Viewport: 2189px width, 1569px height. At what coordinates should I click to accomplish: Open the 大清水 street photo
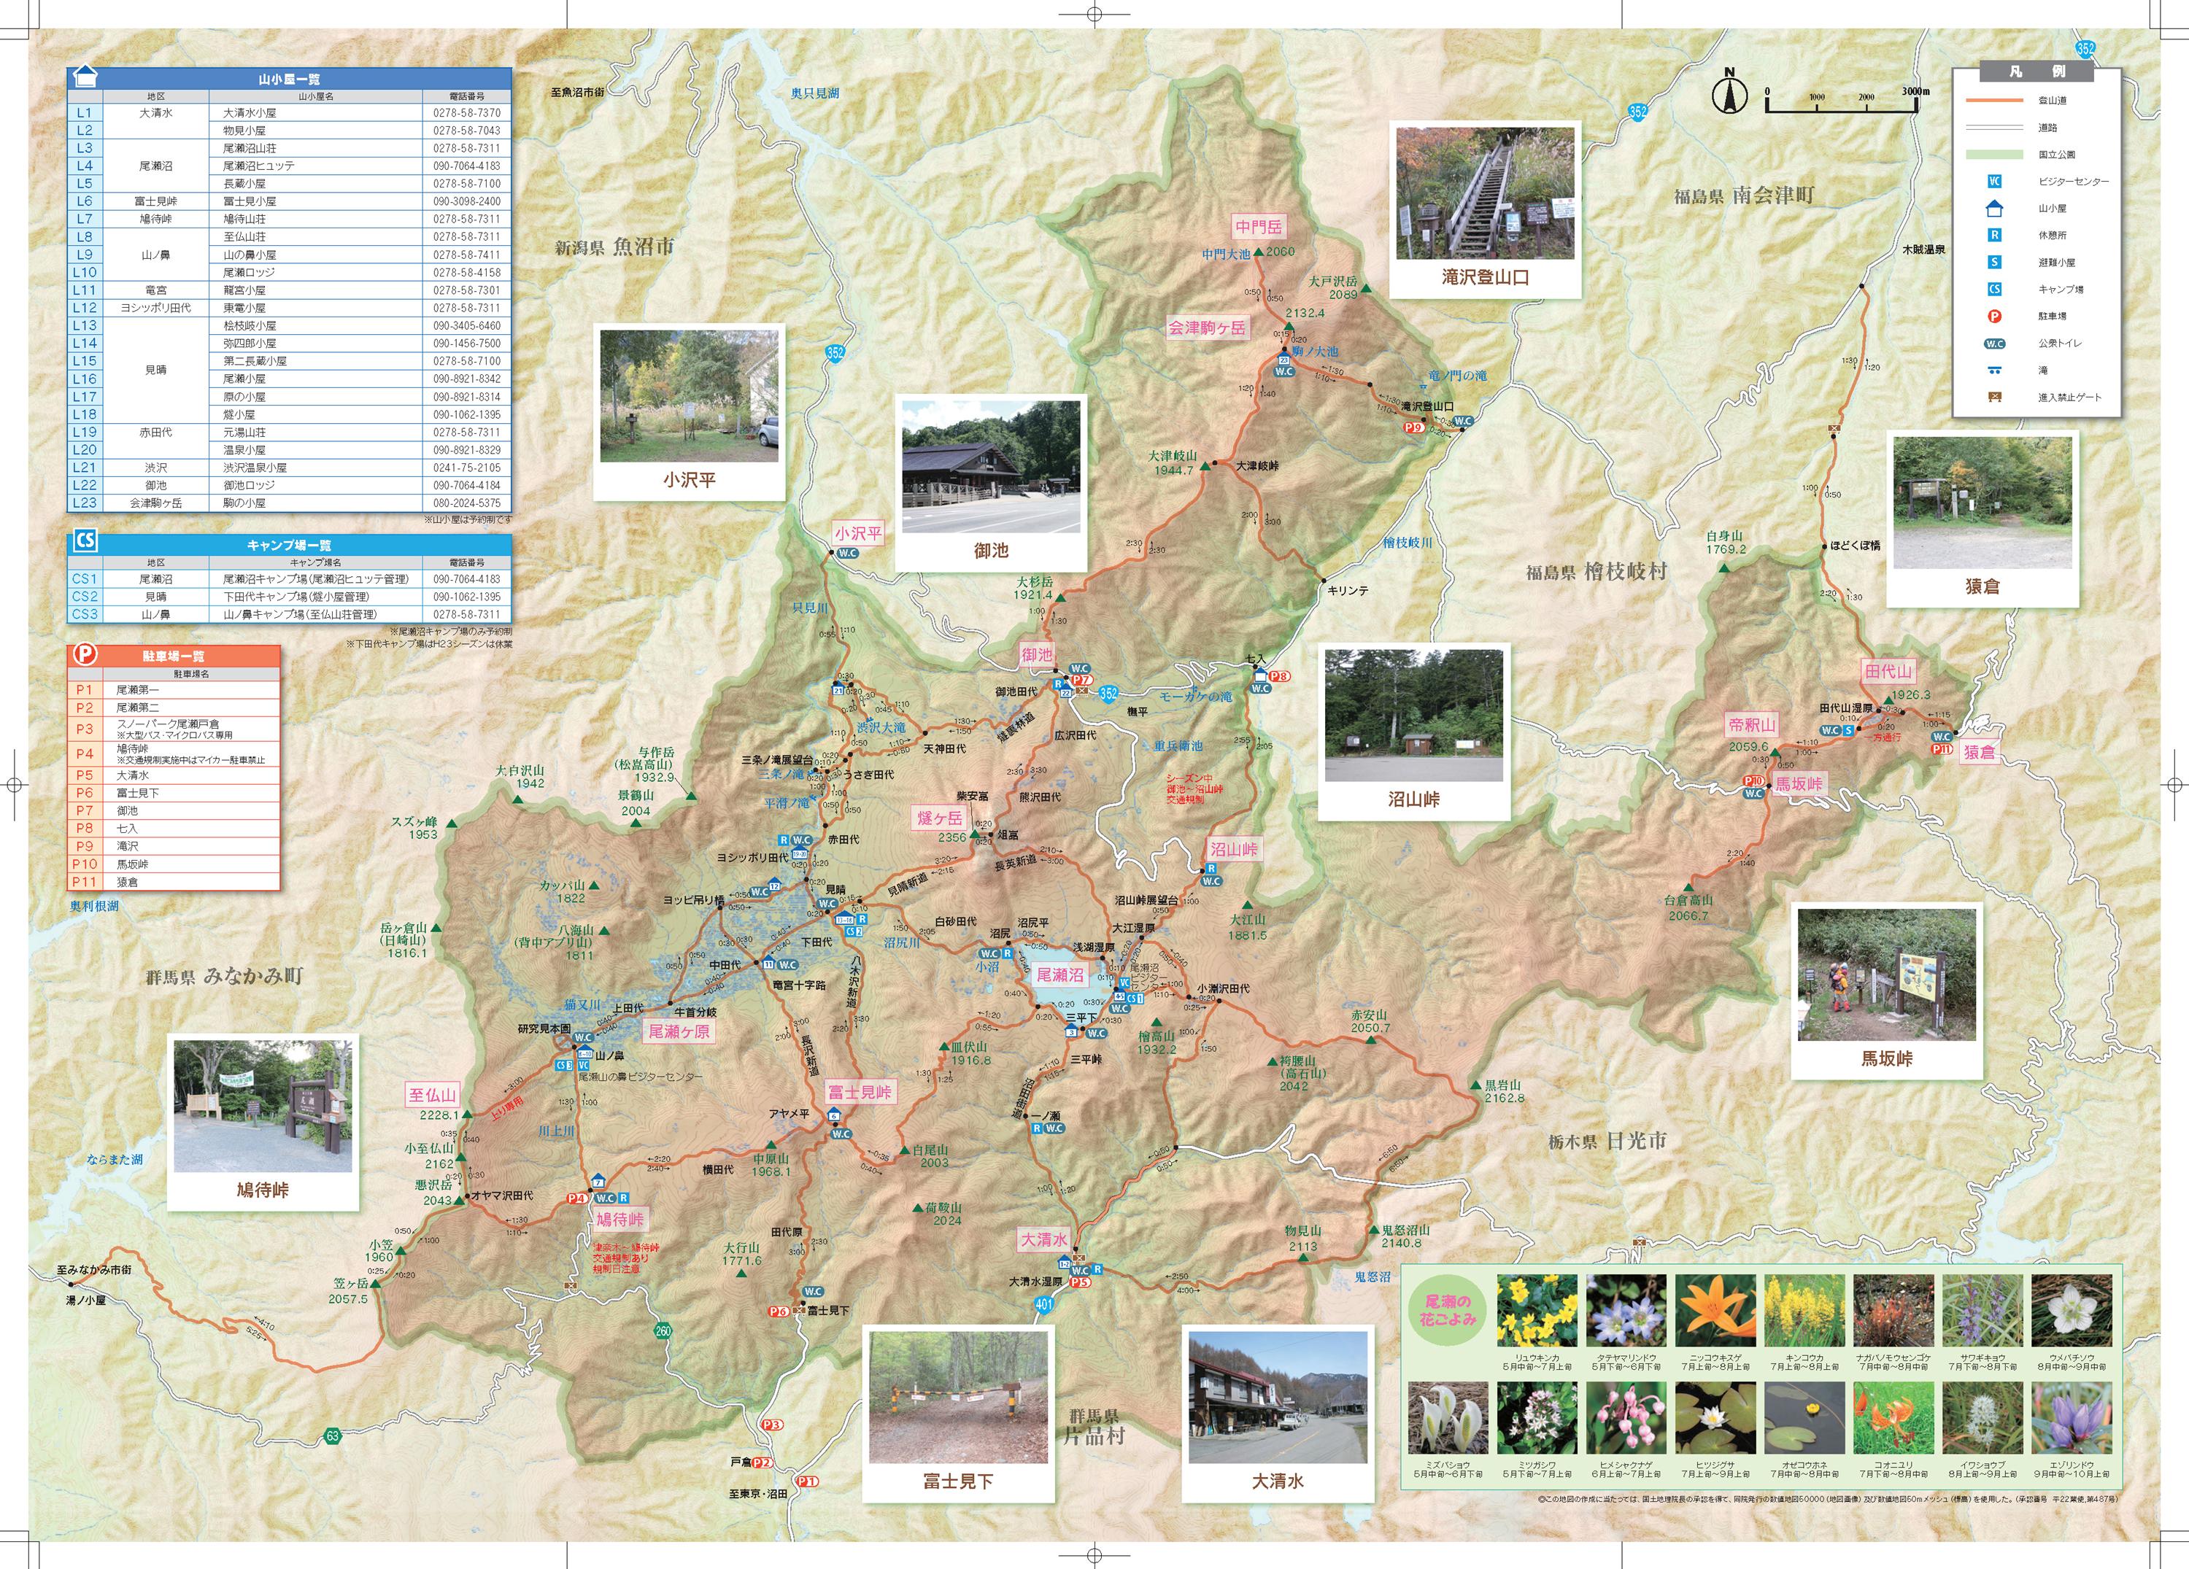1278,1398
